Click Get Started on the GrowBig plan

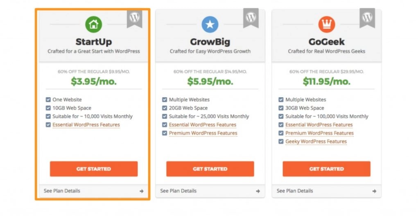[x=210, y=169]
